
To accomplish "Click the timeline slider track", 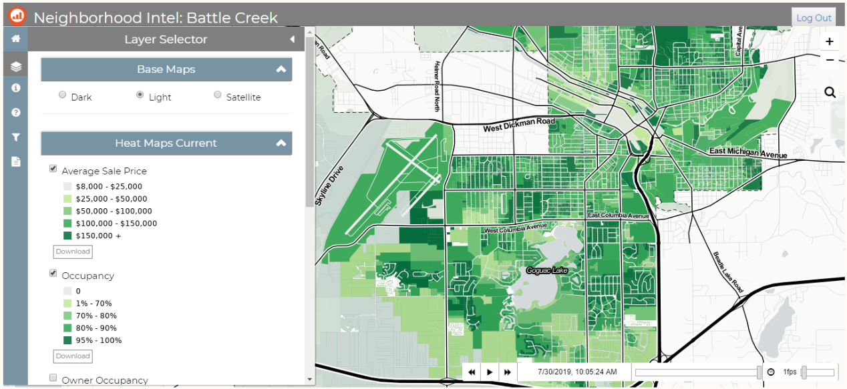I will pos(695,372).
